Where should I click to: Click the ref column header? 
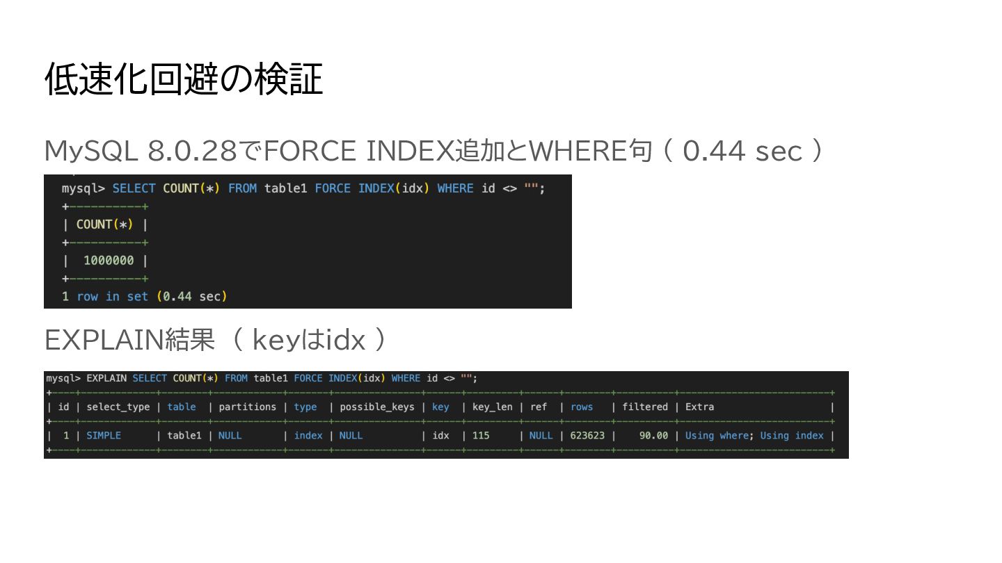coord(539,407)
